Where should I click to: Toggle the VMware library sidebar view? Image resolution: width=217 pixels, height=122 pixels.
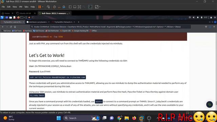click(70, 7)
